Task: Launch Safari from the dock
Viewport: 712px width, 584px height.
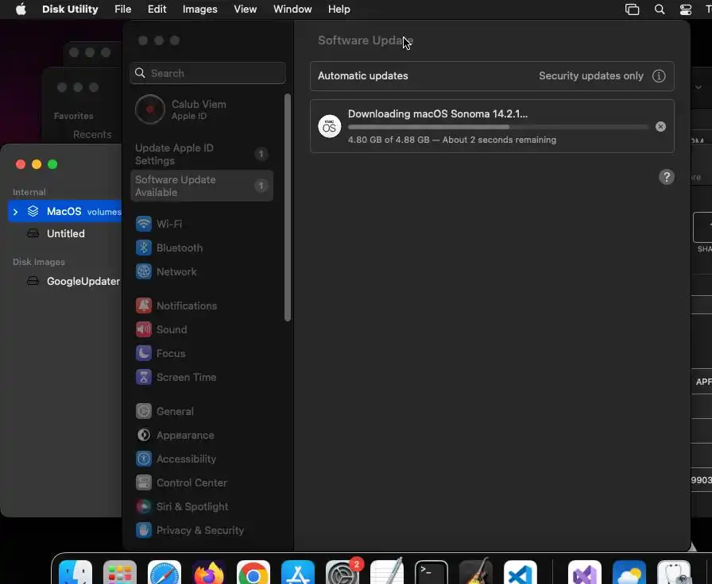Action: tap(164, 572)
